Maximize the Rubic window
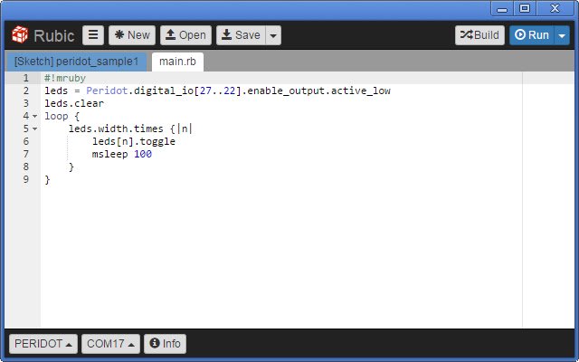579x362 pixels. tap(525, 8)
